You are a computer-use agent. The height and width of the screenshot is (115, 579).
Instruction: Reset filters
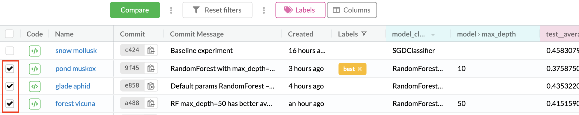(217, 10)
